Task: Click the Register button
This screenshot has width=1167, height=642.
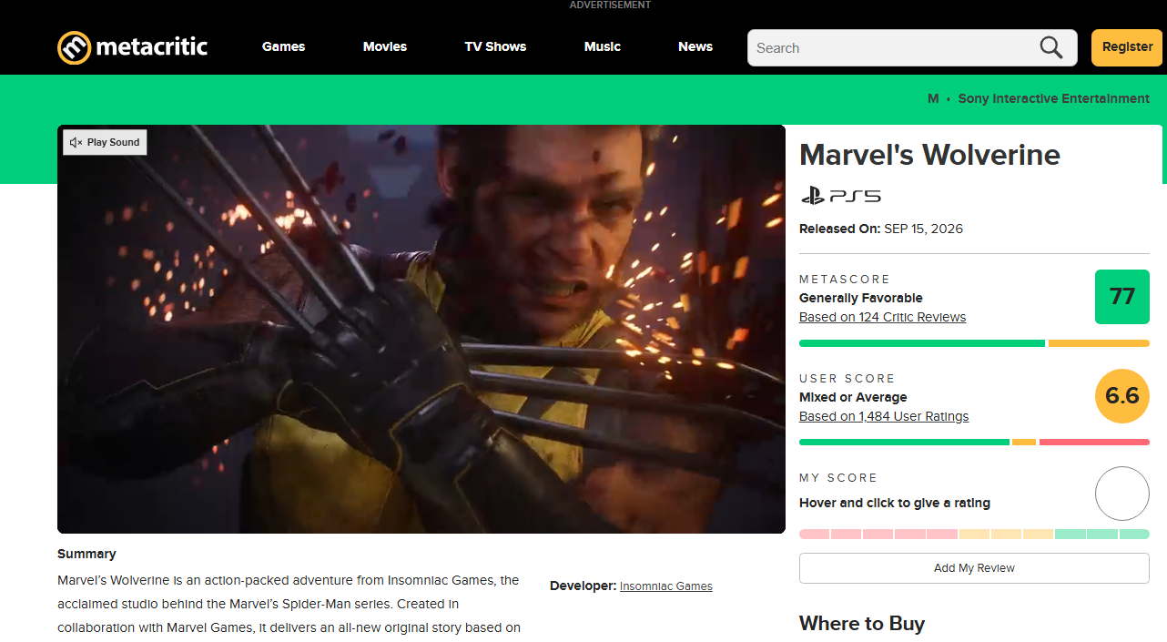Action: pyautogui.click(x=1127, y=47)
